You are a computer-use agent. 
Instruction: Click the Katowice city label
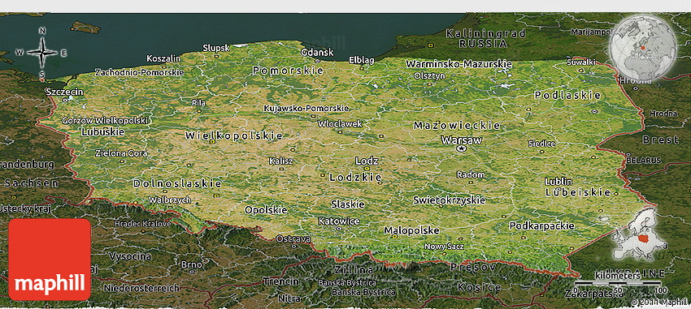pyautogui.click(x=338, y=221)
